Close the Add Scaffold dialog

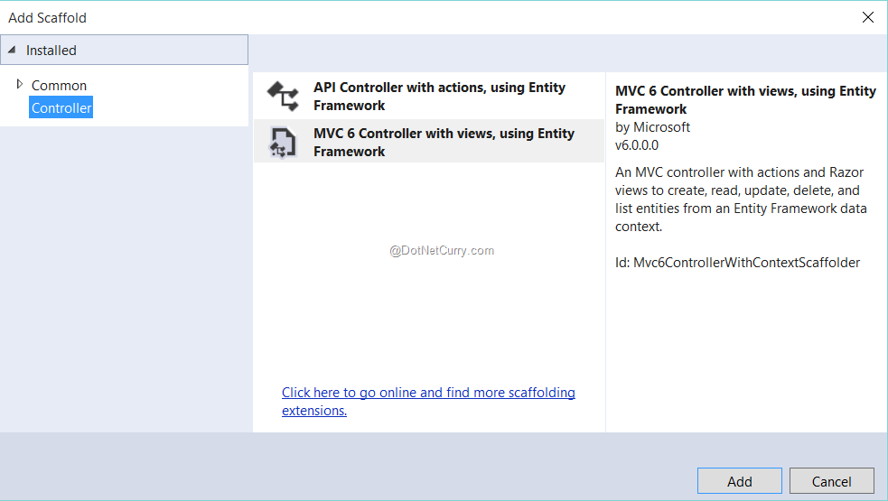click(x=867, y=17)
